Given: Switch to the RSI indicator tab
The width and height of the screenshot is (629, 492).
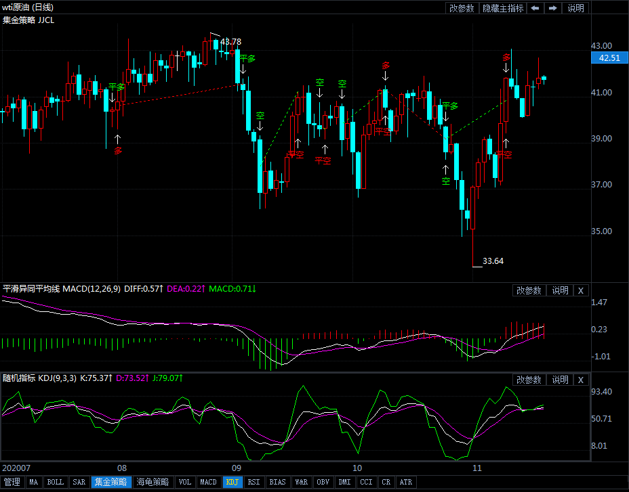Looking at the screenshot, I should click(x=253, y=483).
